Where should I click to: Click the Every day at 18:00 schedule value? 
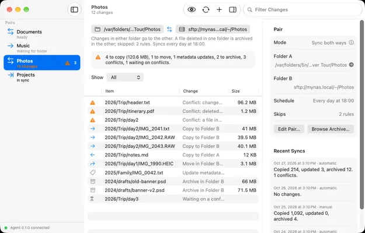(333, 101)
